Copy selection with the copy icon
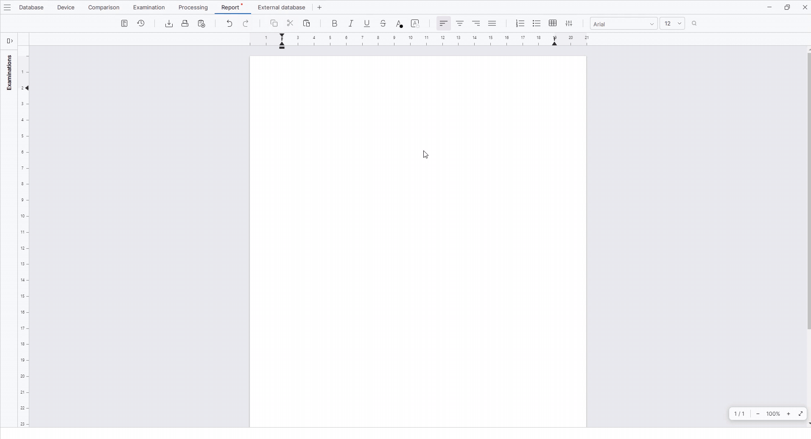Viewport: 811px width, 439px height. coord(274,24)
